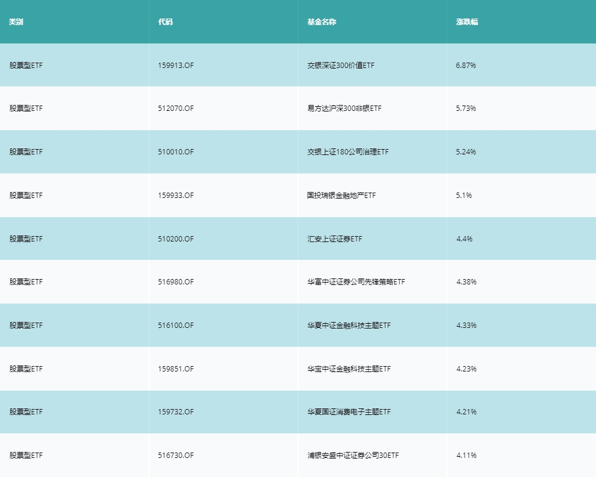Select fund name 国投瑞银金融地产ETF
This screenshot has height=477, width=596.
tap(342, 196)
